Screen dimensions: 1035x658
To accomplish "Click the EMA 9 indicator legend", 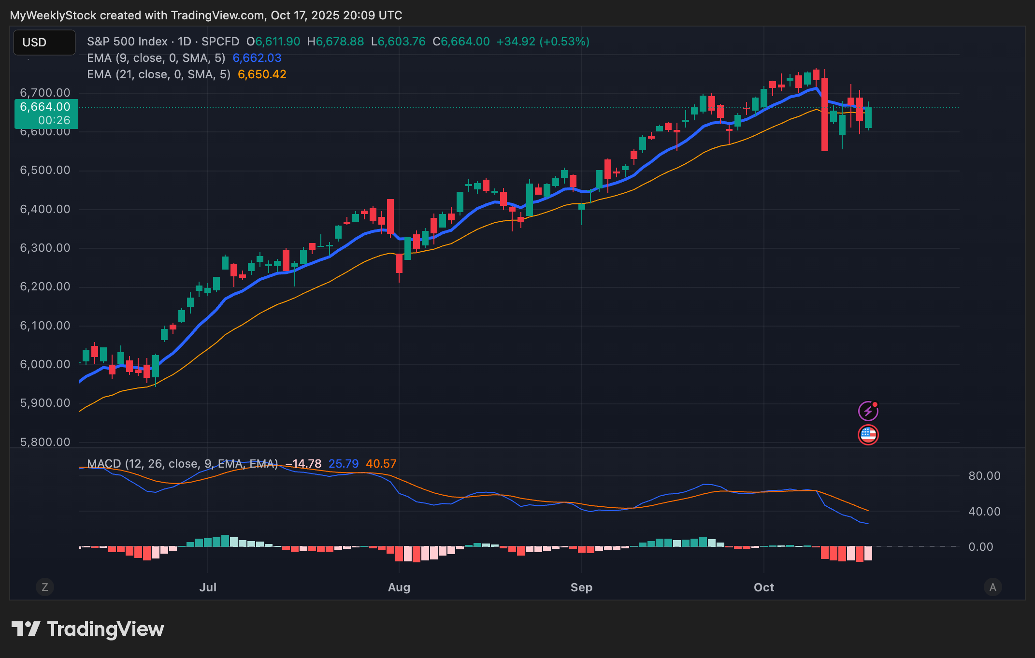I will click(x=156, y=58).
